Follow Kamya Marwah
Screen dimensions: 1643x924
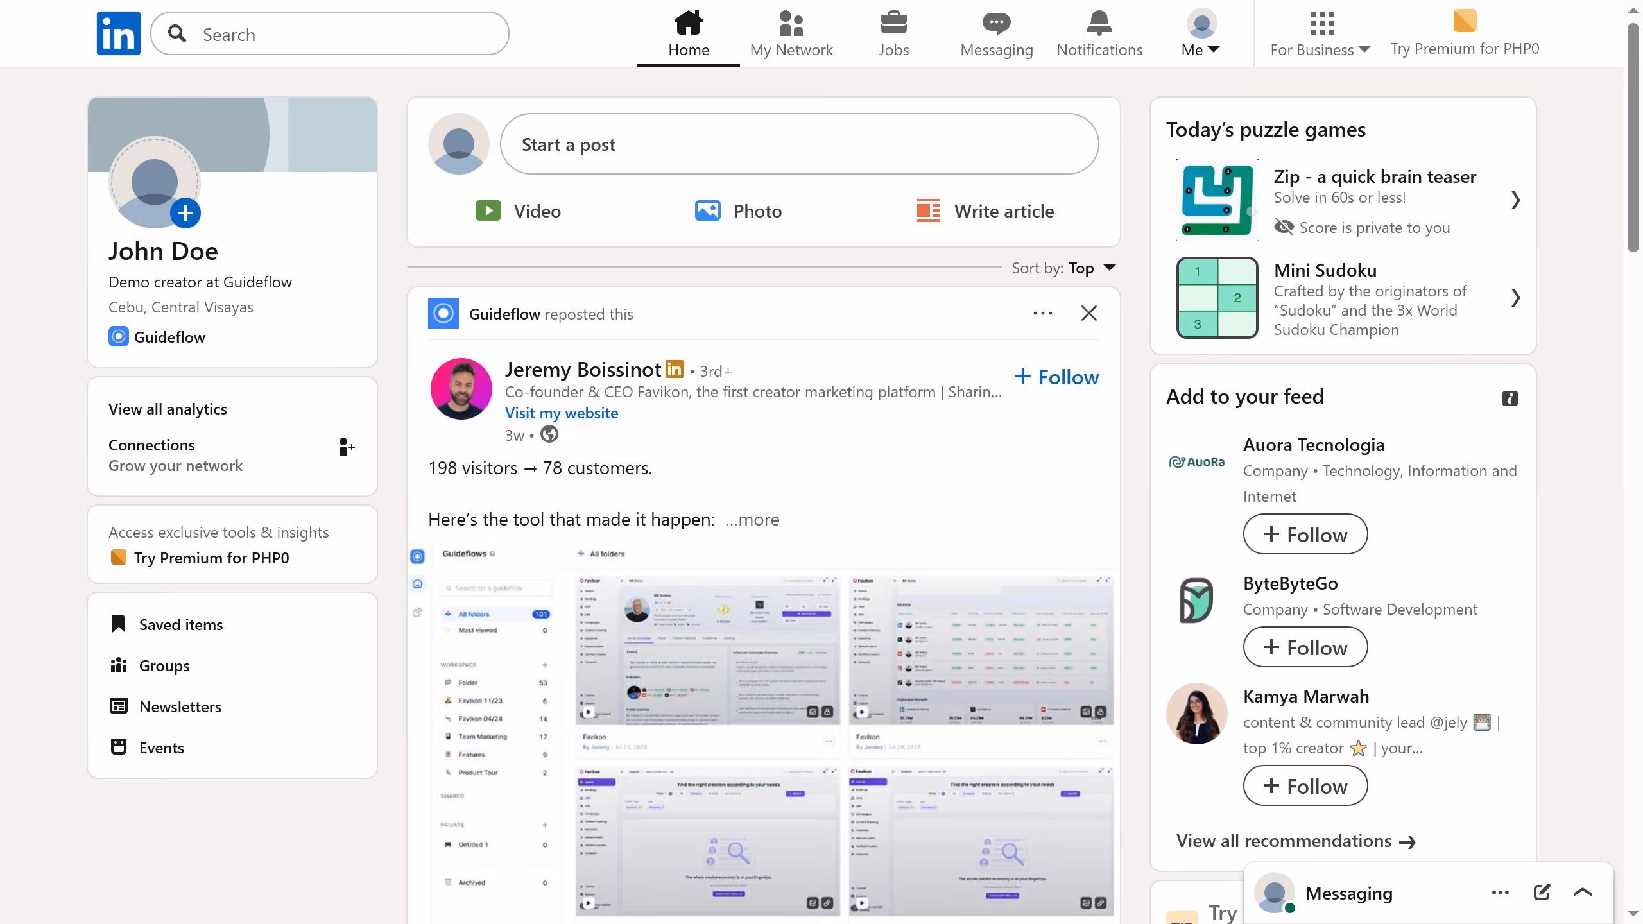1305,785
